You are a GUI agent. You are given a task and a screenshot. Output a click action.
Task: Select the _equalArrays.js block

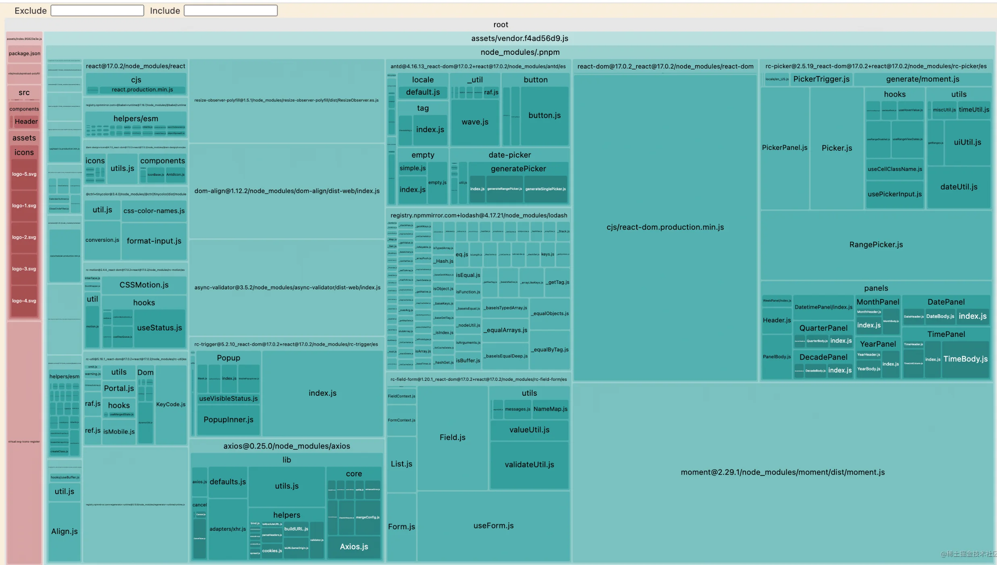[505, 330]
